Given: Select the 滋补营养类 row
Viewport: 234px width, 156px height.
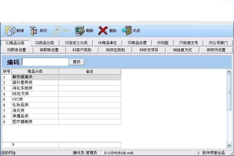Looking at the screenshot, I should coord(62,83).
